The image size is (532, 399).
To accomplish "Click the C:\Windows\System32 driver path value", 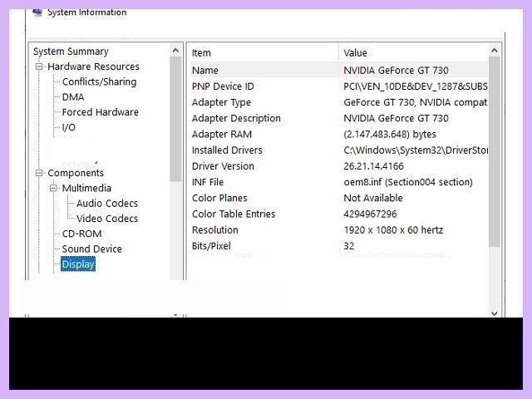I will click(x=416, y=150).
